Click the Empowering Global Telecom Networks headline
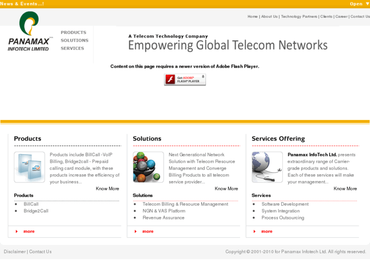Screen dimensions: 370x277 click(x=227, y=45)
